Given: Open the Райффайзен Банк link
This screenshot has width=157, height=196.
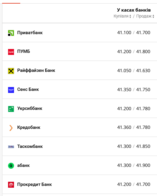Looking at the screenshot, I should tap(36, 70).
